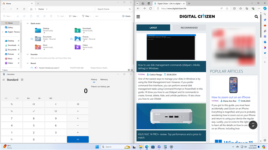Click the Copy icon in File Explorer toolbar
The height and width of the screenshot is (150, 268).
click(x=24, y=16)
